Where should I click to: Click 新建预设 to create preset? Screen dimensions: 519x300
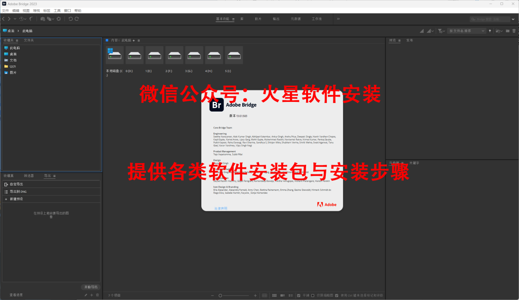point(51,199)
